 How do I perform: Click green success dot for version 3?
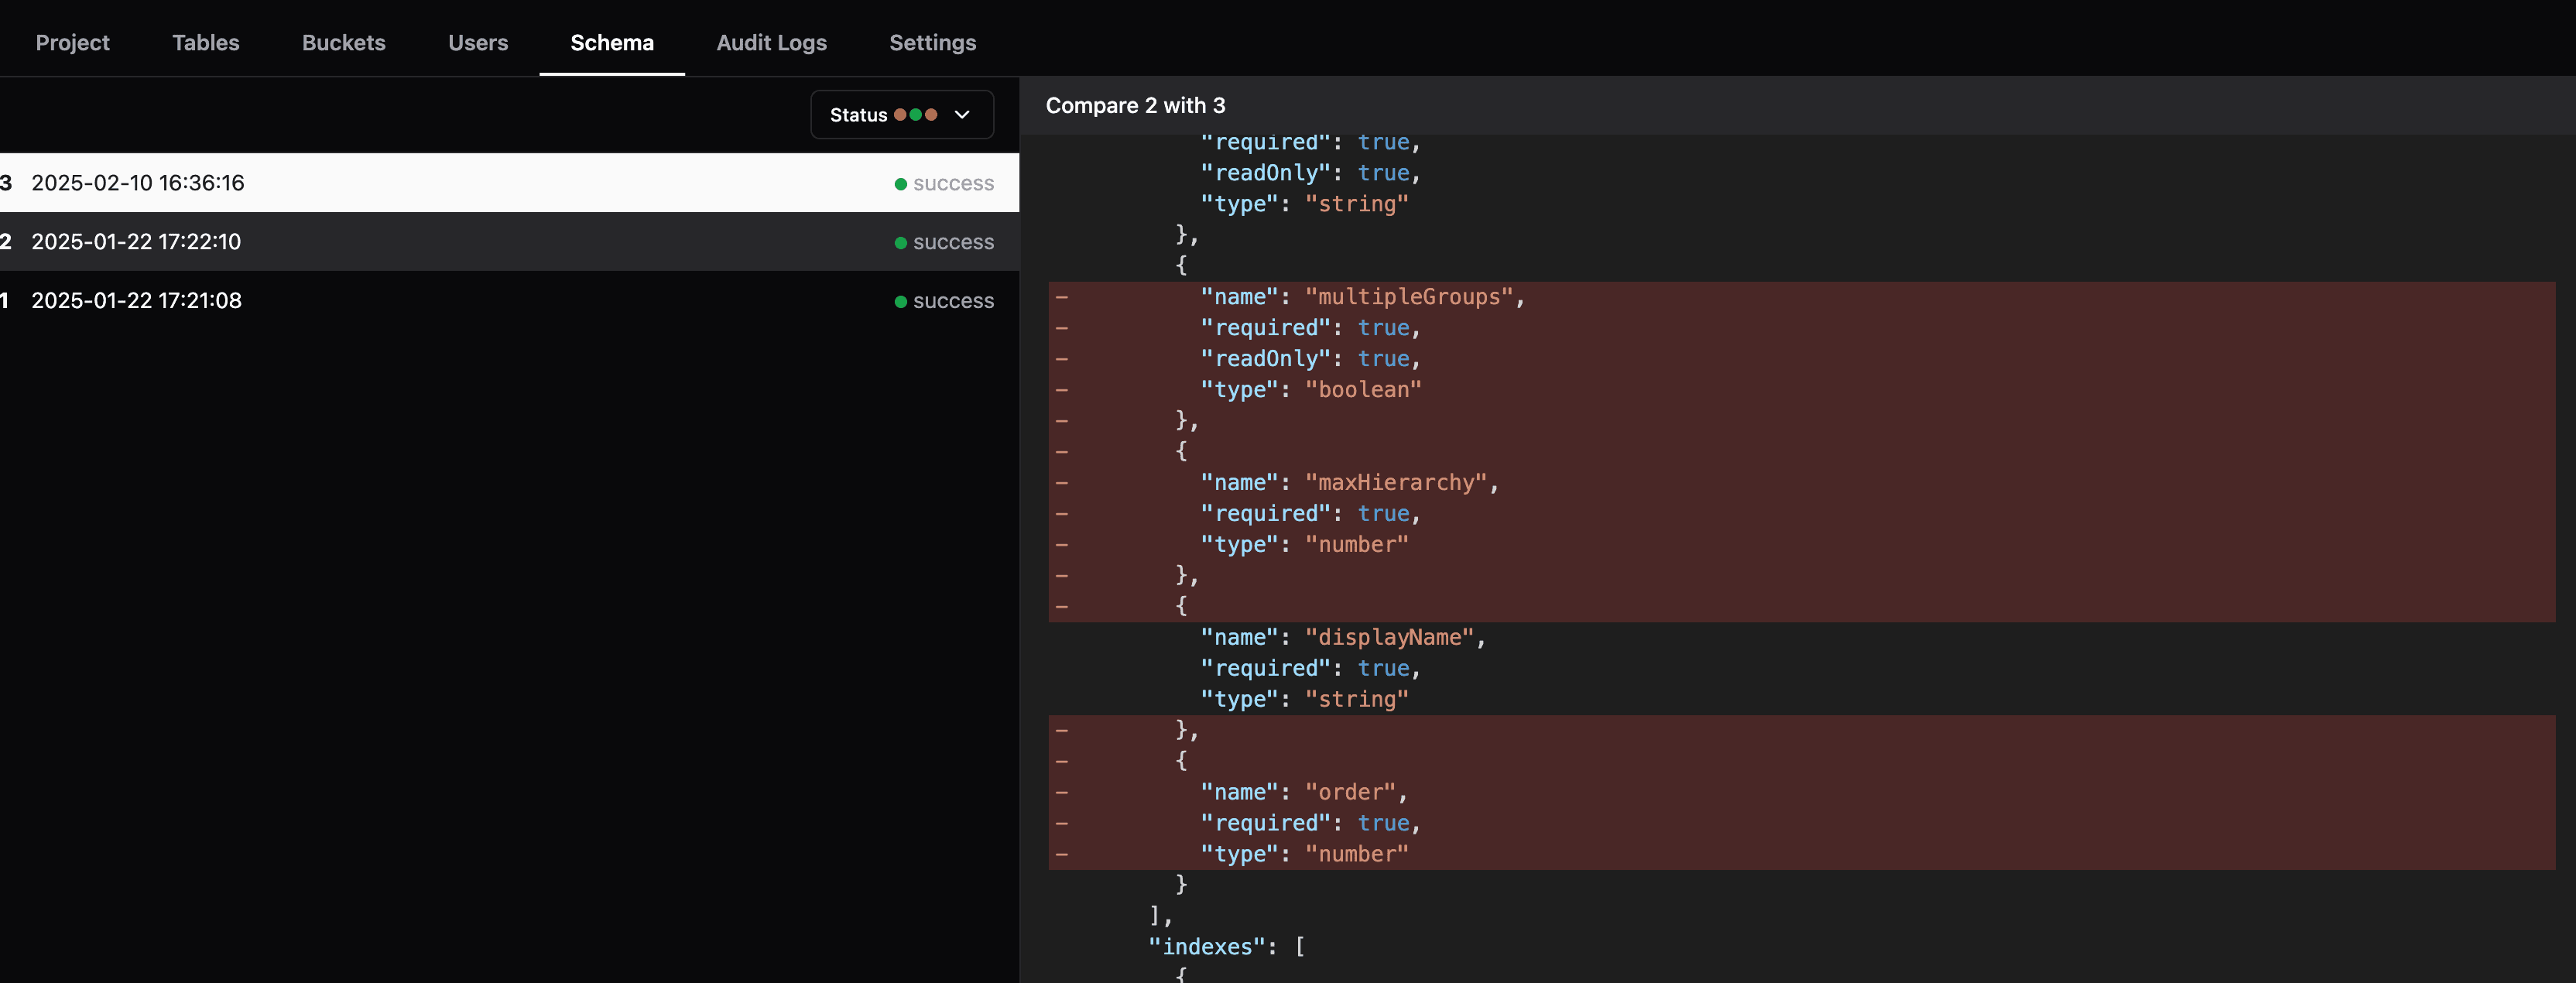point(900,184)
